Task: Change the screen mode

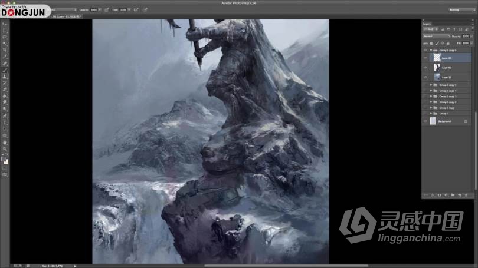Action: point(5,174)
